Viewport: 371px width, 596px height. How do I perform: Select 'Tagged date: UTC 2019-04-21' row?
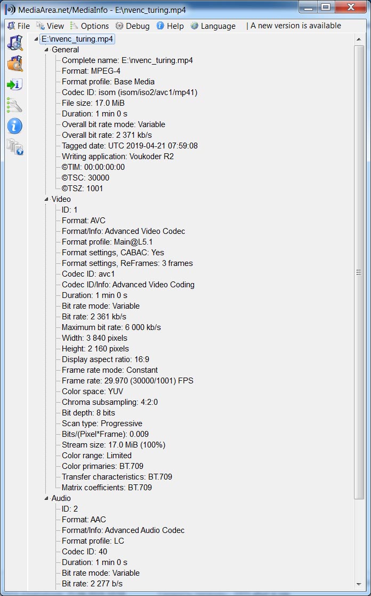[x=130, y=146]
